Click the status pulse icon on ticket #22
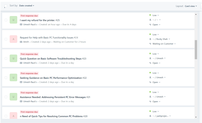Viewport: 202px width, 123px height. [x=150, y=82]
